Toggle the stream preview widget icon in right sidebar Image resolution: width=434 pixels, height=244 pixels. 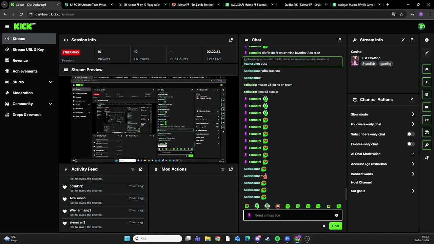[x=427, y=69]
